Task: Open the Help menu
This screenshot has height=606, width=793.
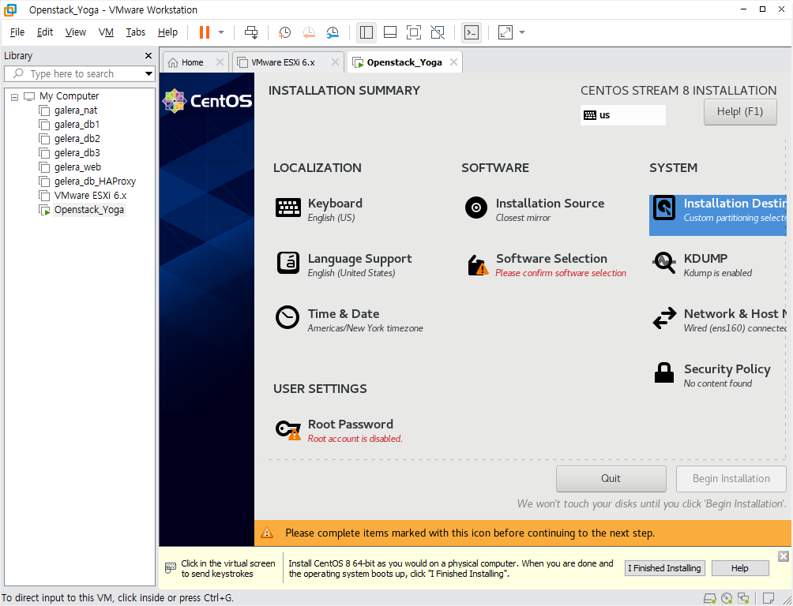Action: coord(167,32)
